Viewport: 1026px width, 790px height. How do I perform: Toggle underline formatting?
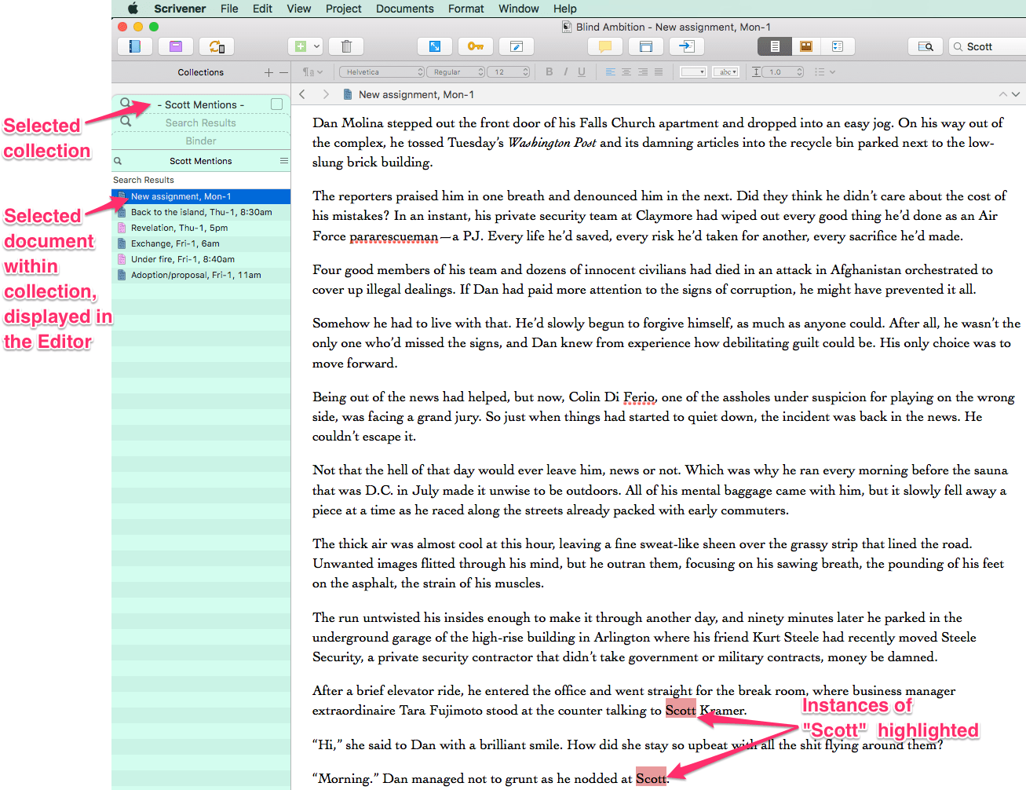point(582,72)
